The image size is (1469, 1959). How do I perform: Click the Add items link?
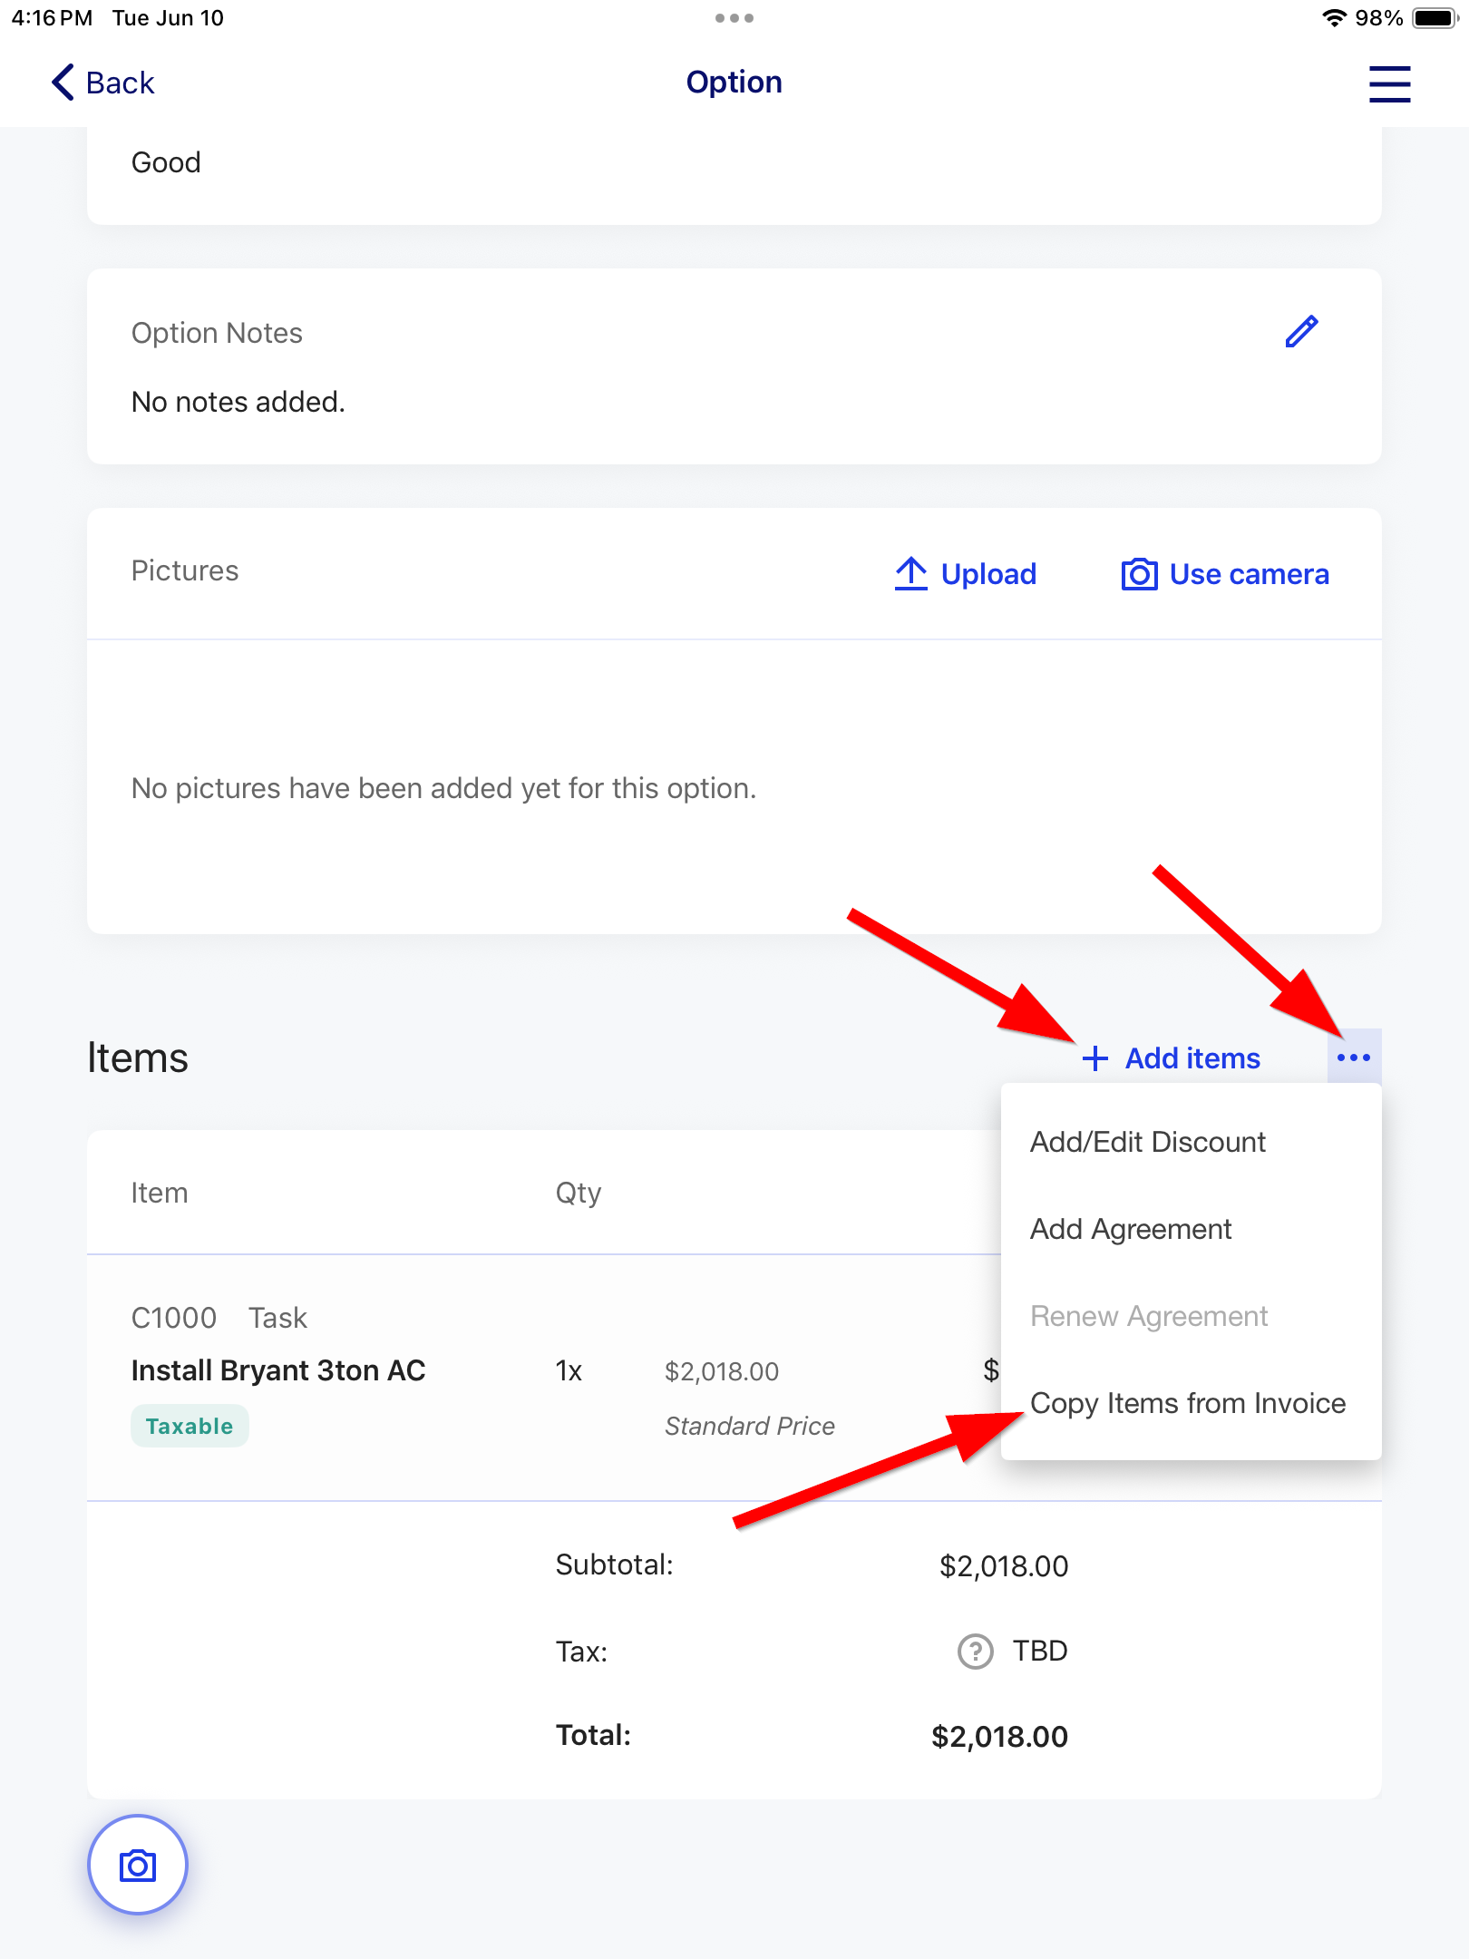click(1192, 1058)
